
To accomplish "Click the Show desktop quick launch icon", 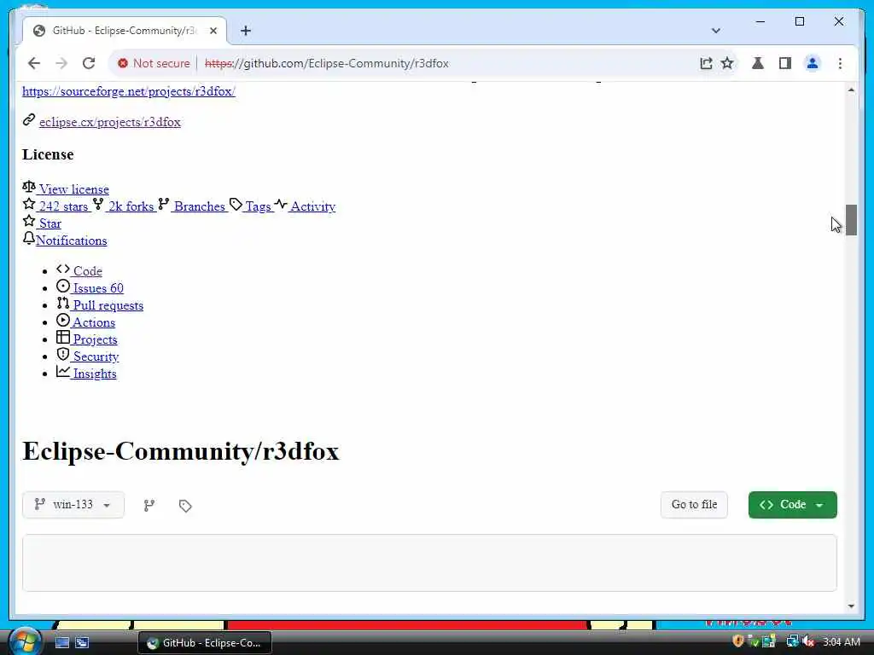I will coord(62,643).
